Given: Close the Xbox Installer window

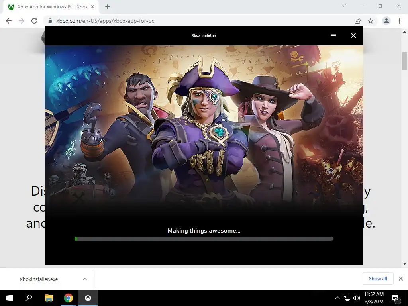Looking at the screenshot, I should 353,35.
